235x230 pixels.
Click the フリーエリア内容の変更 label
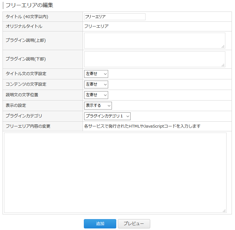tap(28, 126)
